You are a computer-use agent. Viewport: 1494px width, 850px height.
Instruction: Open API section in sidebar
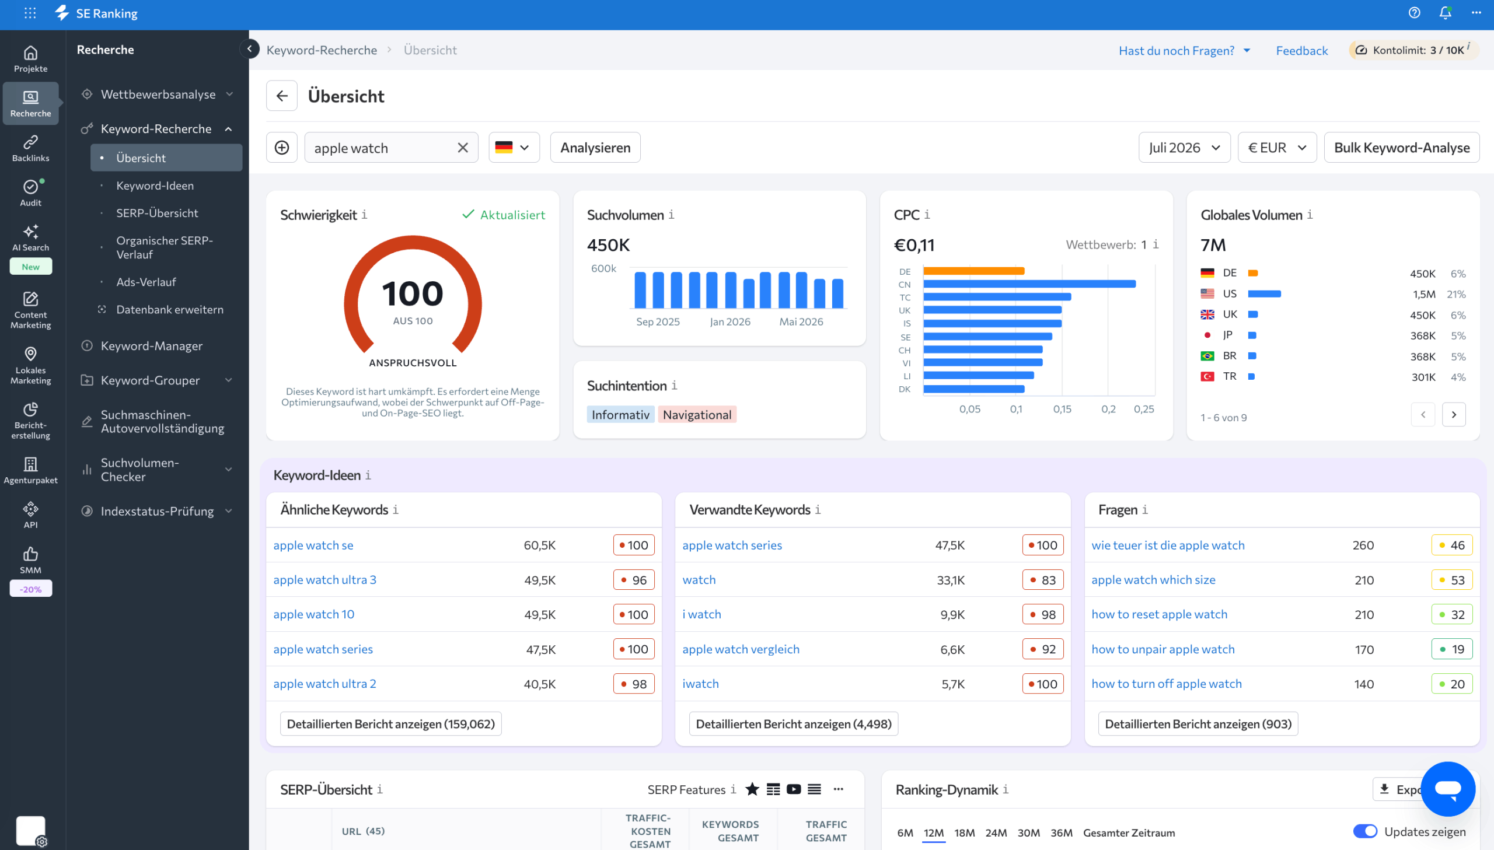[30, 515]
